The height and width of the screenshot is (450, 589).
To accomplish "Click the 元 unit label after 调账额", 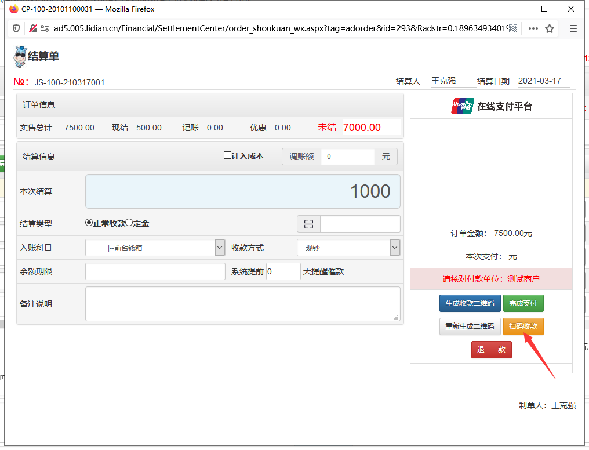I will pyautogui.click(x=386, y=157).
